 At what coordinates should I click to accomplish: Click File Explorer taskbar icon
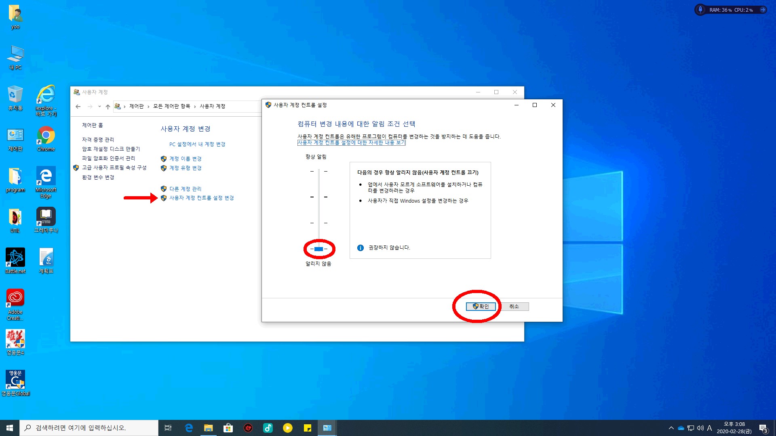(208, 428)
